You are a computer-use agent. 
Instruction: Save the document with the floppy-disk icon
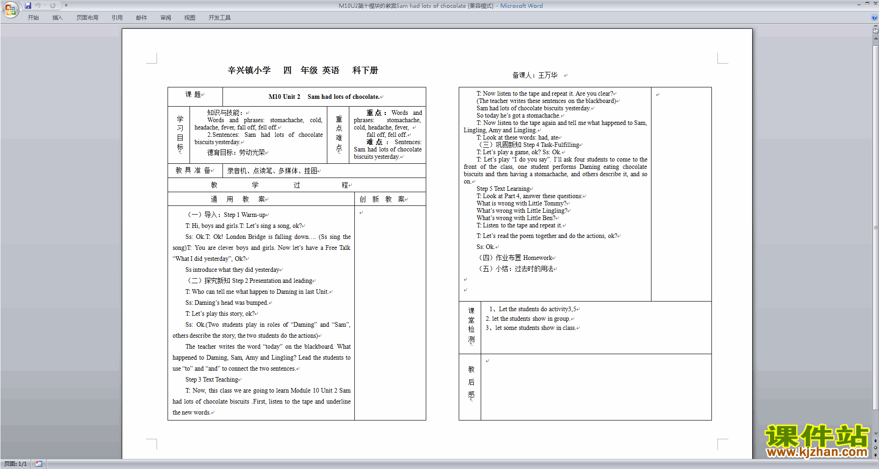(28, 5)
